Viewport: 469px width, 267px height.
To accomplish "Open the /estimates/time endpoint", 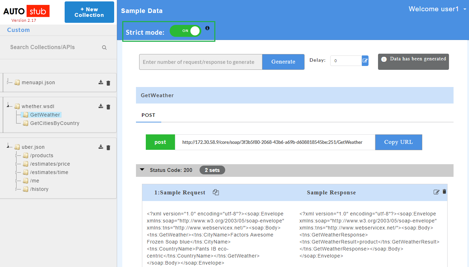I will (49, 172).
